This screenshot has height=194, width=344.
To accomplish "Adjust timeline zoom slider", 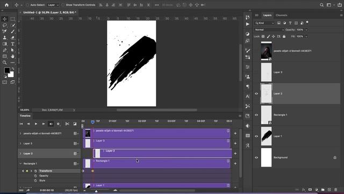I will click(x=96, y=191).
